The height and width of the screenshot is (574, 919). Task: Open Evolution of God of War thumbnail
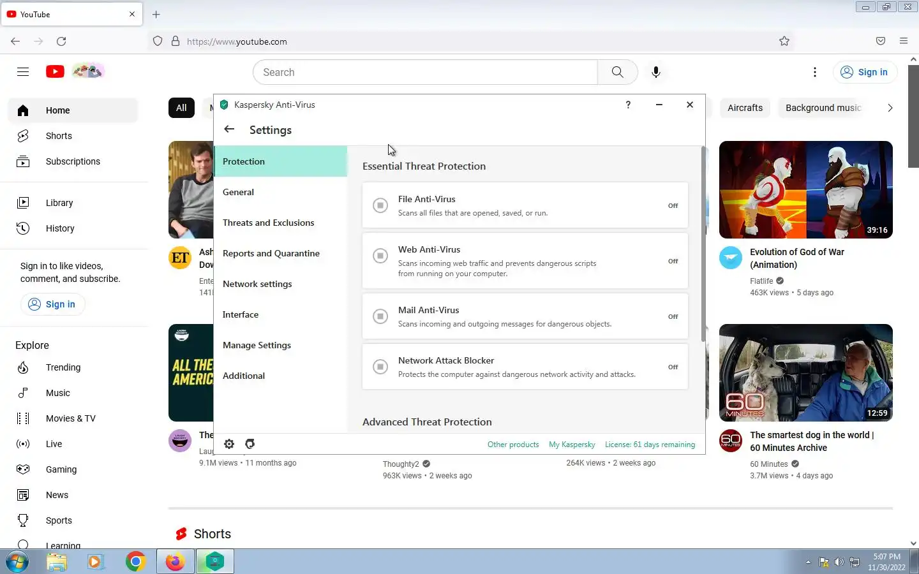click(805, 189)
